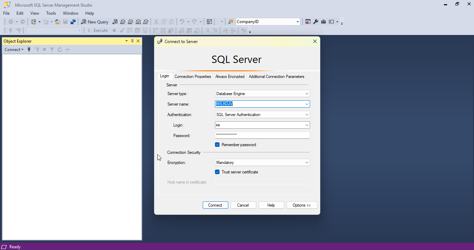Toggle Trust server certificate checkbox
The height and width of the screenshot is (250, 474).
click(217, 172)
